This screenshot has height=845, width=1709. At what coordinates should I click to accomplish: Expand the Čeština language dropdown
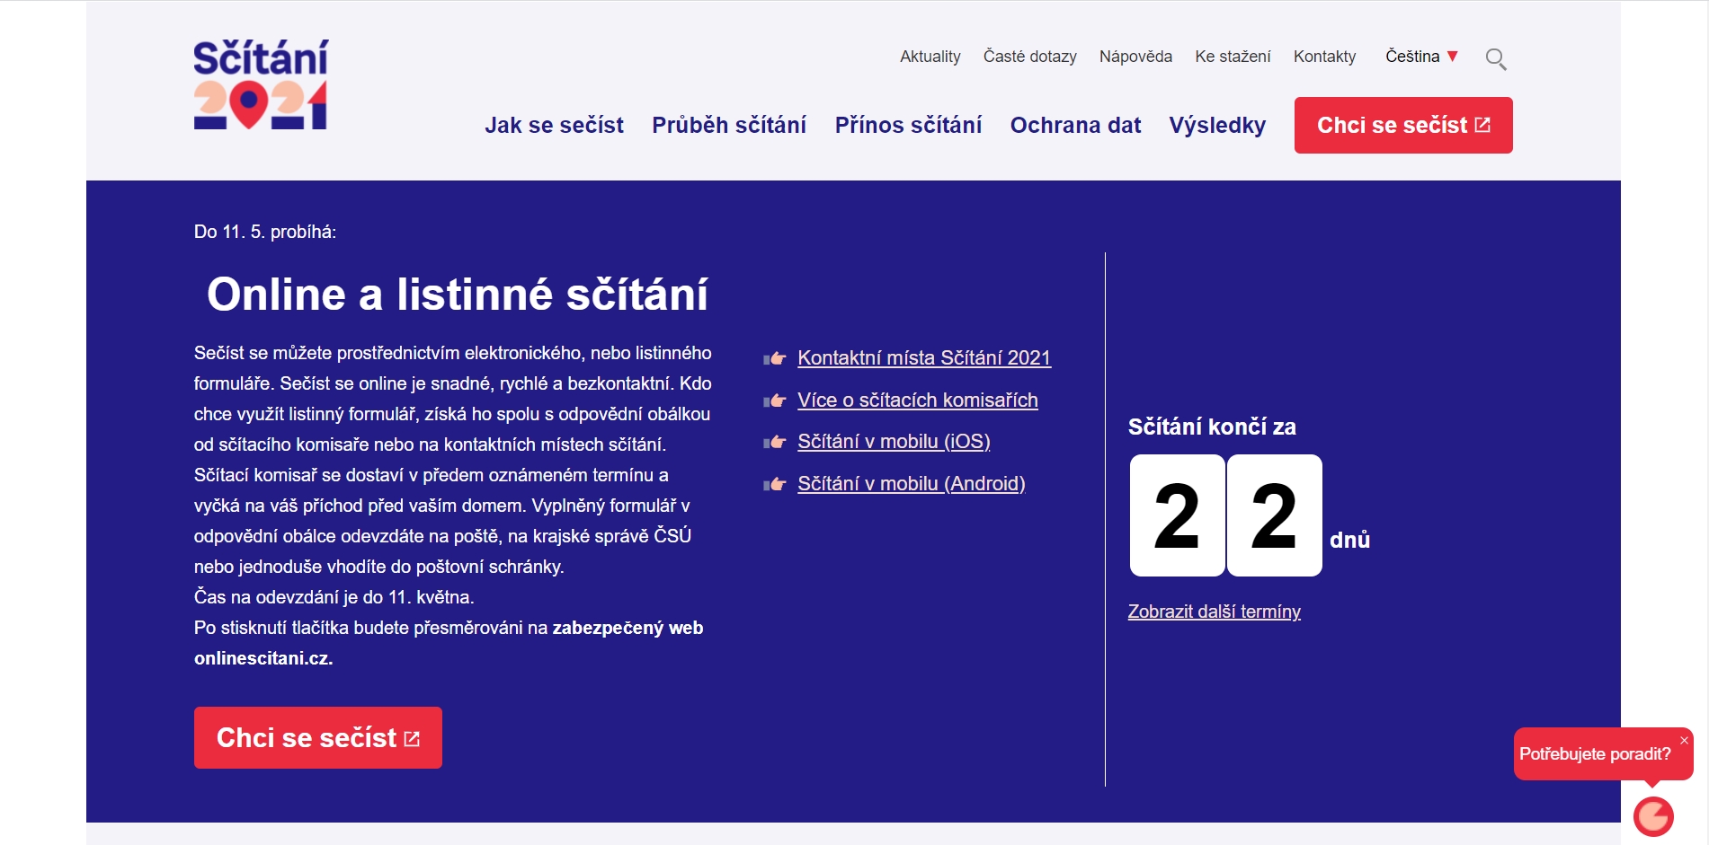[1420, 57]
